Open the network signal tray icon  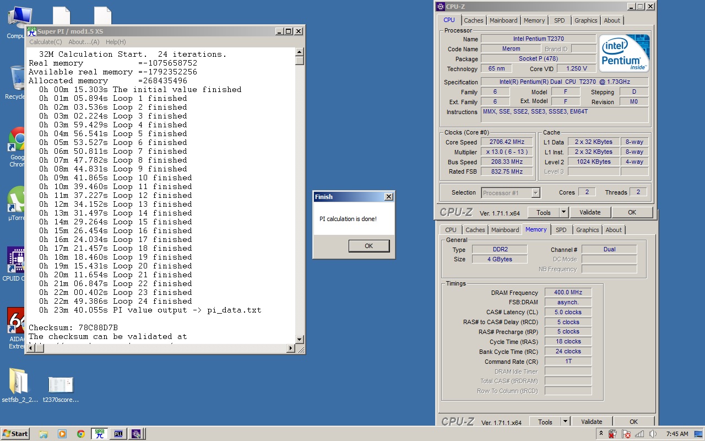(x=639, y=434)
